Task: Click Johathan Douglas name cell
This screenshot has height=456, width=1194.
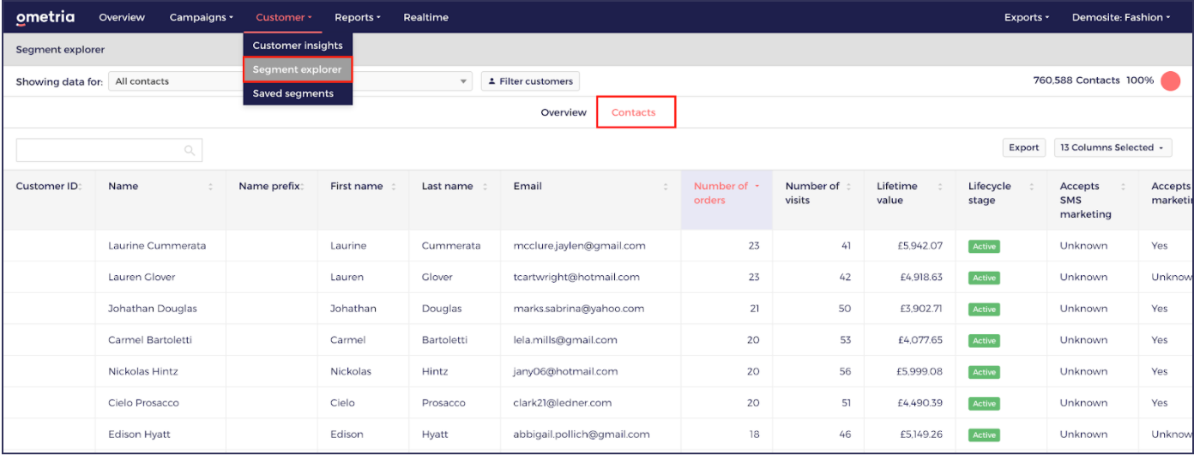Action: coord(151,309)
